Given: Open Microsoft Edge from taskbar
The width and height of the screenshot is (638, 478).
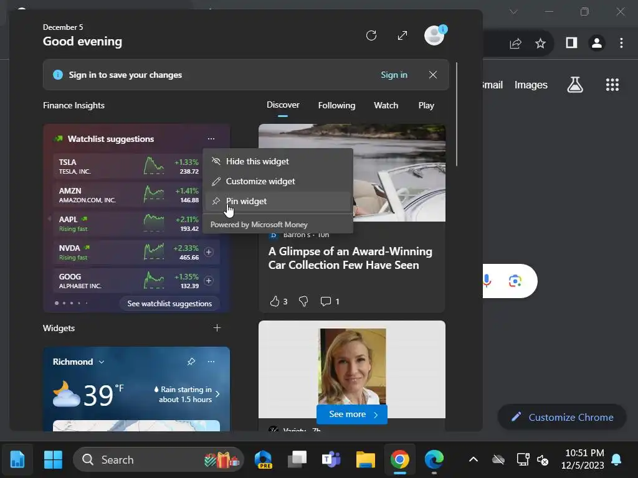Looking at the screenshot, I should [434, 460].
